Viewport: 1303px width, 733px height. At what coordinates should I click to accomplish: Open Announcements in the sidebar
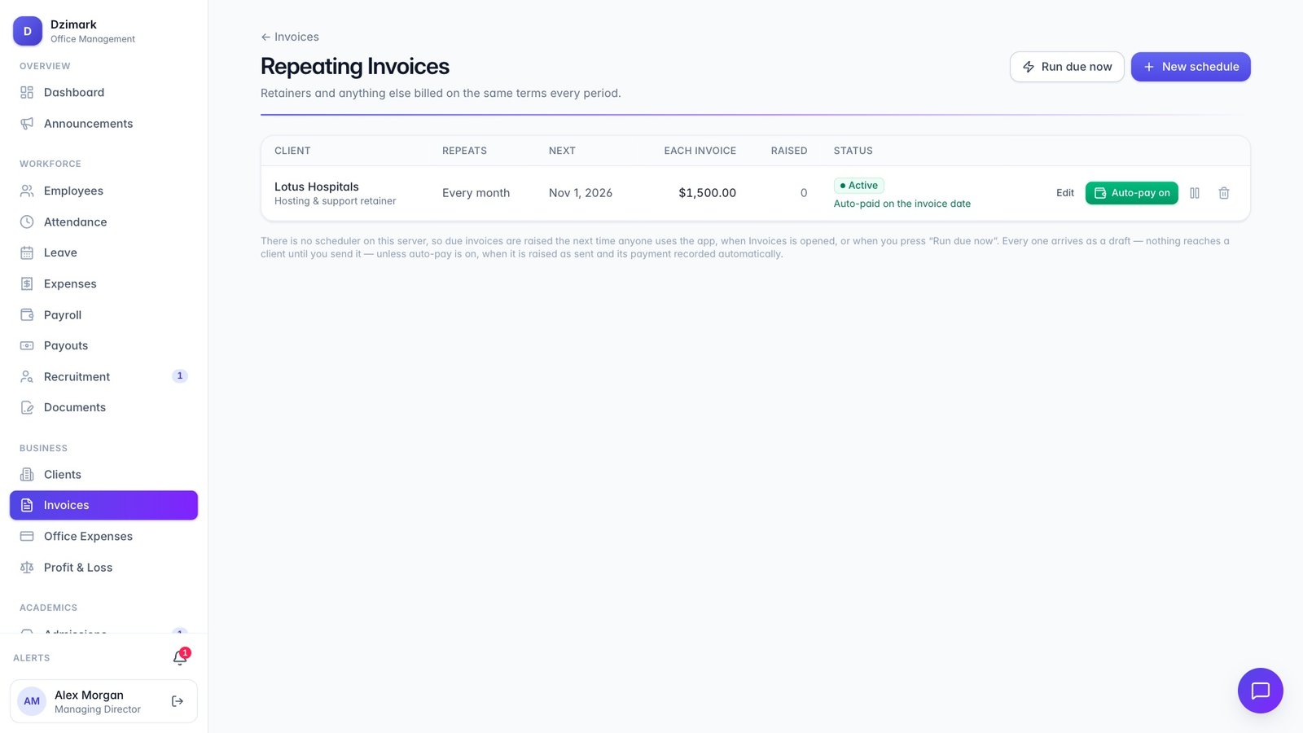tap(103, 124)
